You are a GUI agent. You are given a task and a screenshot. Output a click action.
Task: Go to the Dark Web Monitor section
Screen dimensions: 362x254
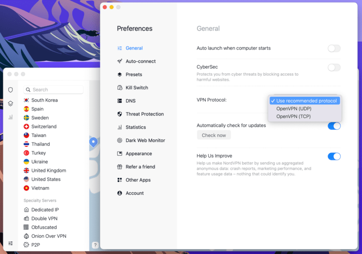pos(145,141)
